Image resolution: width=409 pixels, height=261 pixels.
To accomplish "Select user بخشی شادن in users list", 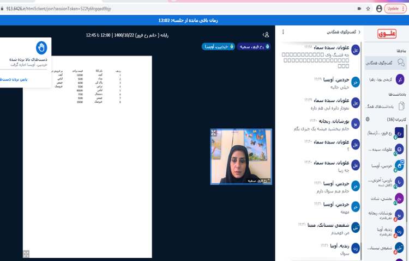I will coord(386,198).
